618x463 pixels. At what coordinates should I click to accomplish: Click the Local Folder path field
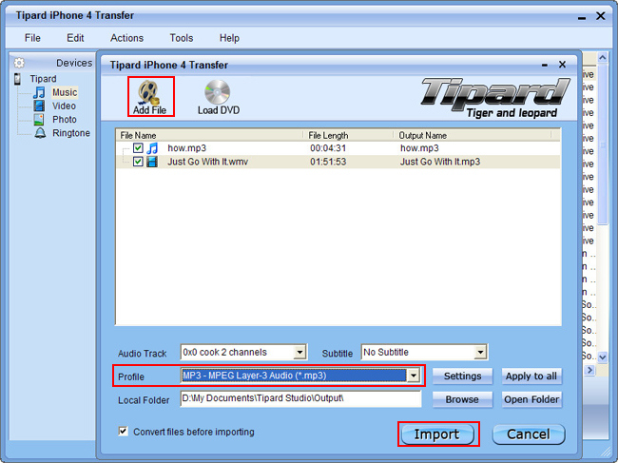pyautogui.click(x=300, y=398)
